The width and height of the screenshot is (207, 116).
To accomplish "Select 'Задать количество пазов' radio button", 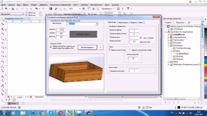I will click(130, 50).
